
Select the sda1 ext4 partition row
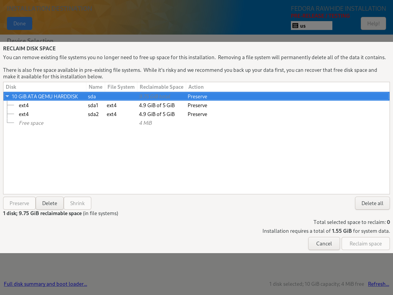point(196,105)
